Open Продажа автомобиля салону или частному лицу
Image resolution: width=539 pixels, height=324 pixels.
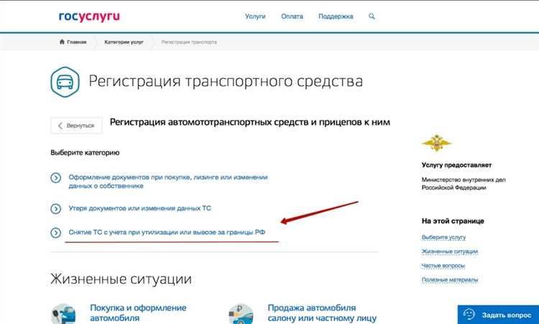[x=322, y=313]
